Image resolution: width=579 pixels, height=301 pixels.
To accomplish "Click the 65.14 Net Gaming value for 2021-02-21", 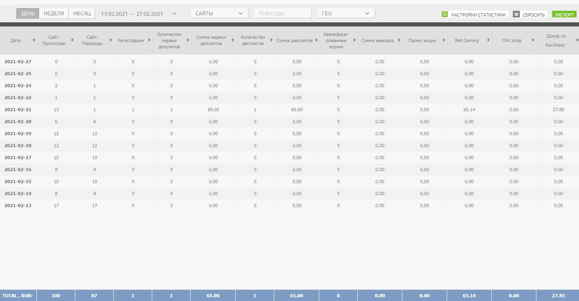I will (469, 110).
